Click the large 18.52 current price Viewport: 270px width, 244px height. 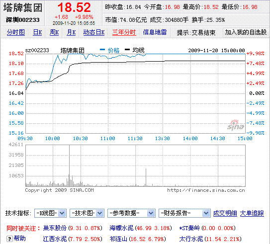pyautogui.click(x=74, y=7)
